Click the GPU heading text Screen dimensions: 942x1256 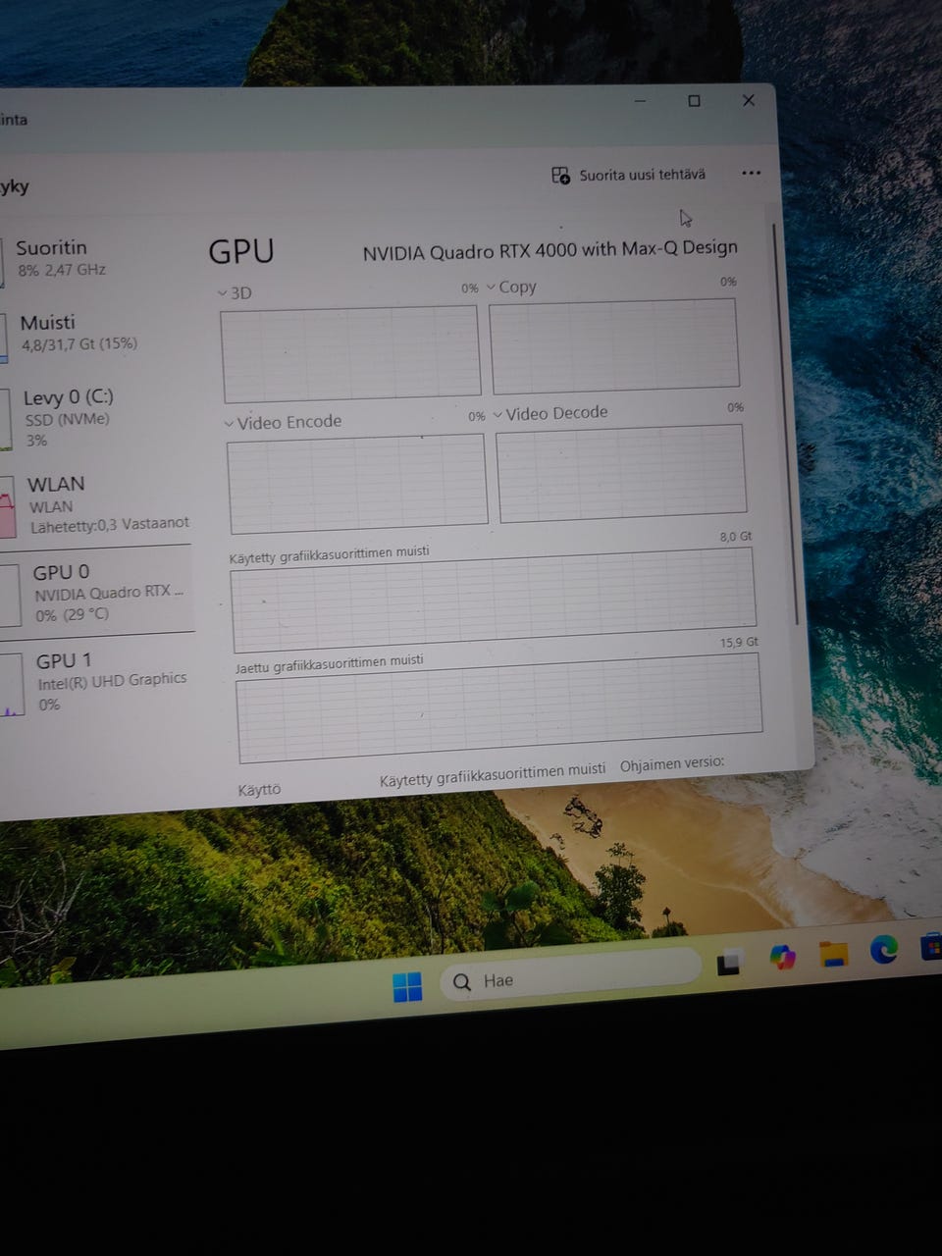(x=241, y=251)
